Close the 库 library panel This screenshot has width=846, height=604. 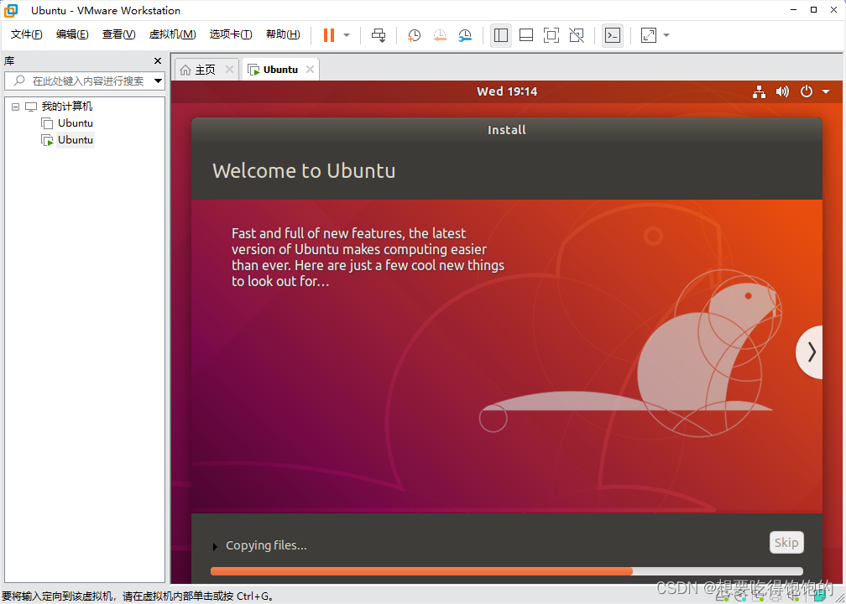[158, 61]
